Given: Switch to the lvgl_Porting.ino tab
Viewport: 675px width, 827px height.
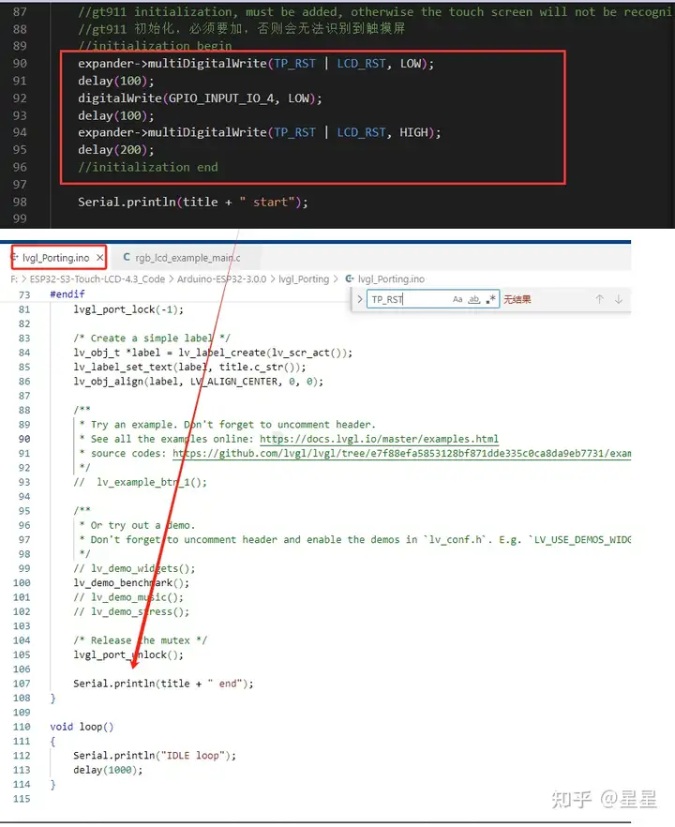Looking at the screenshot, I should pyautogui.click(x=55, y=258).
